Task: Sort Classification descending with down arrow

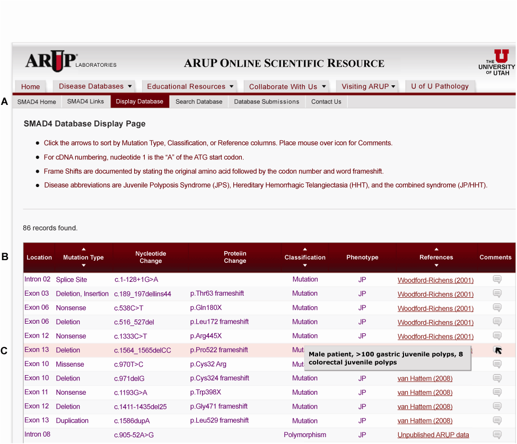Action: tap(305, 265)
